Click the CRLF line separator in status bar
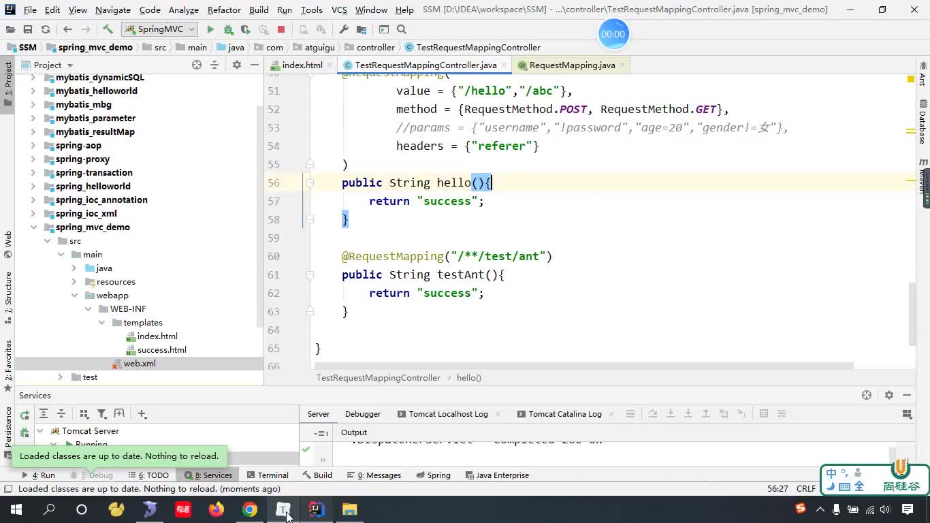This screenshot has height=523, width=930. click(806, 488)
